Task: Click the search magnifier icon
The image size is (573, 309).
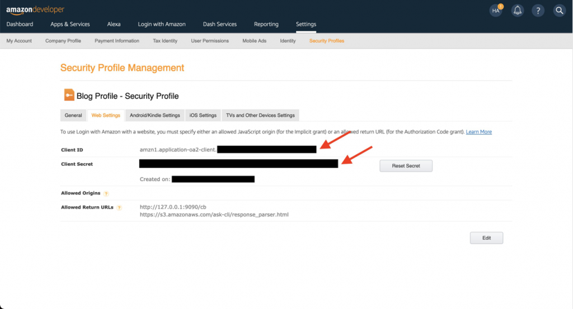Action: [x=559, y=11]
